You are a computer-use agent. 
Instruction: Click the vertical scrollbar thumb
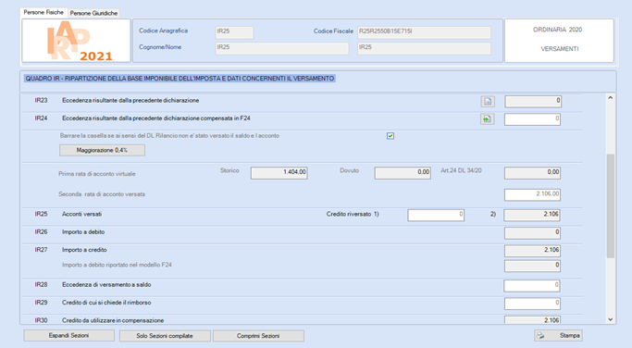coord(610,205)
